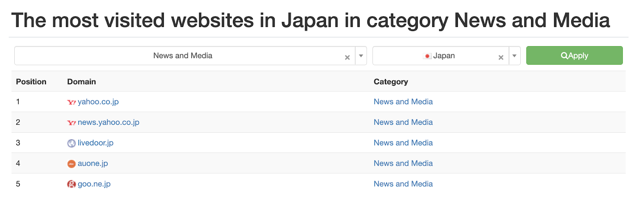
Task: Clear the News and Media category selection
Action: tap(347, 57)
